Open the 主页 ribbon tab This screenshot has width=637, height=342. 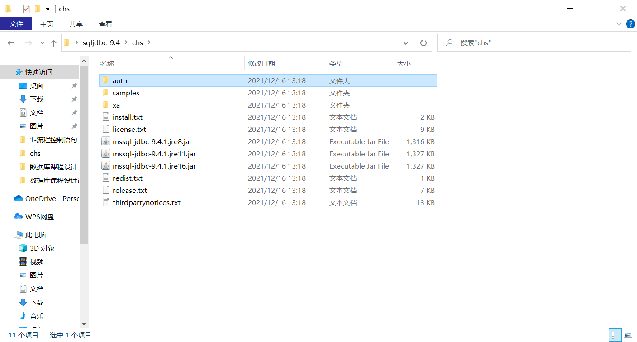(x=47, y=24)
